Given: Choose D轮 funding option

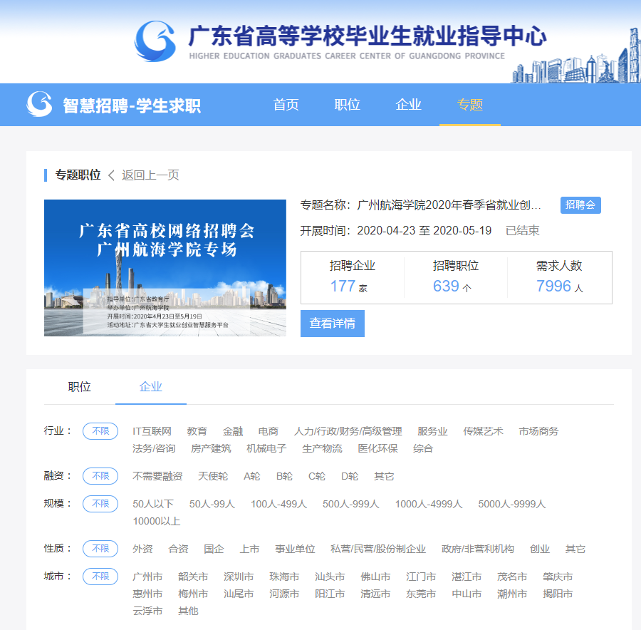Looking at the screenshot, I should (x=350, y=477).
